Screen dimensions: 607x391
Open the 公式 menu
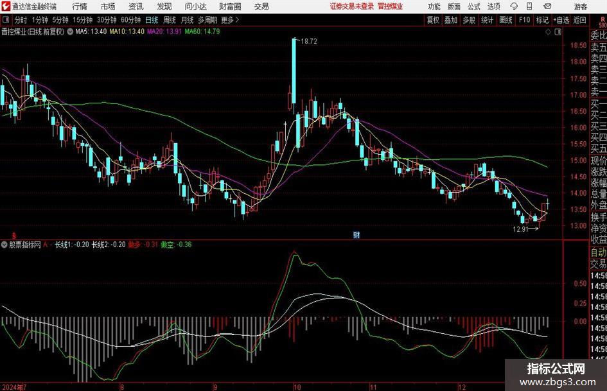click(x=474, y=6)
